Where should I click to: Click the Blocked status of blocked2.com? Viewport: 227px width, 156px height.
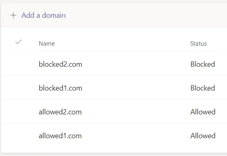tap(203, 64)
